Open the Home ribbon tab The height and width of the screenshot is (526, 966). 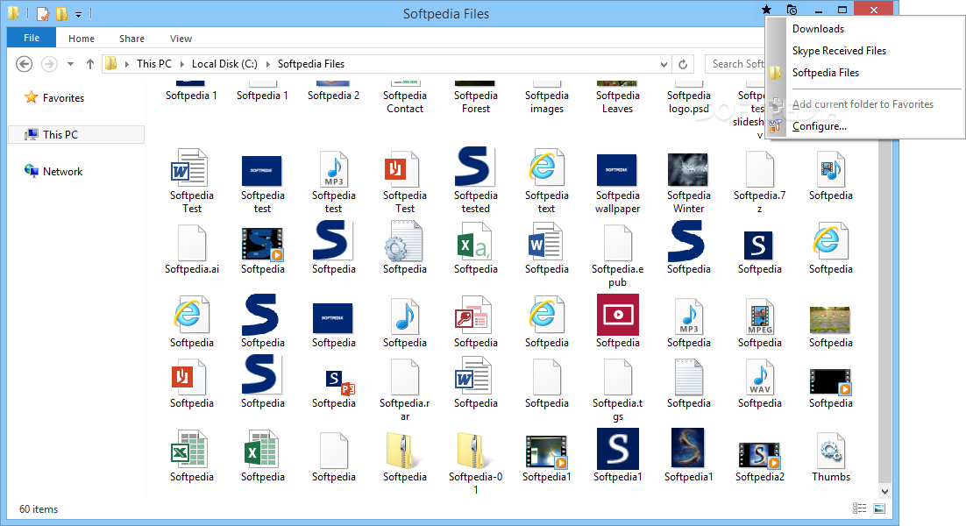(82, 39)
